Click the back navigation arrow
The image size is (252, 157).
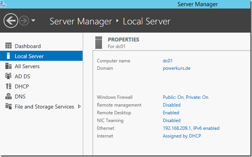click(11, 21)
